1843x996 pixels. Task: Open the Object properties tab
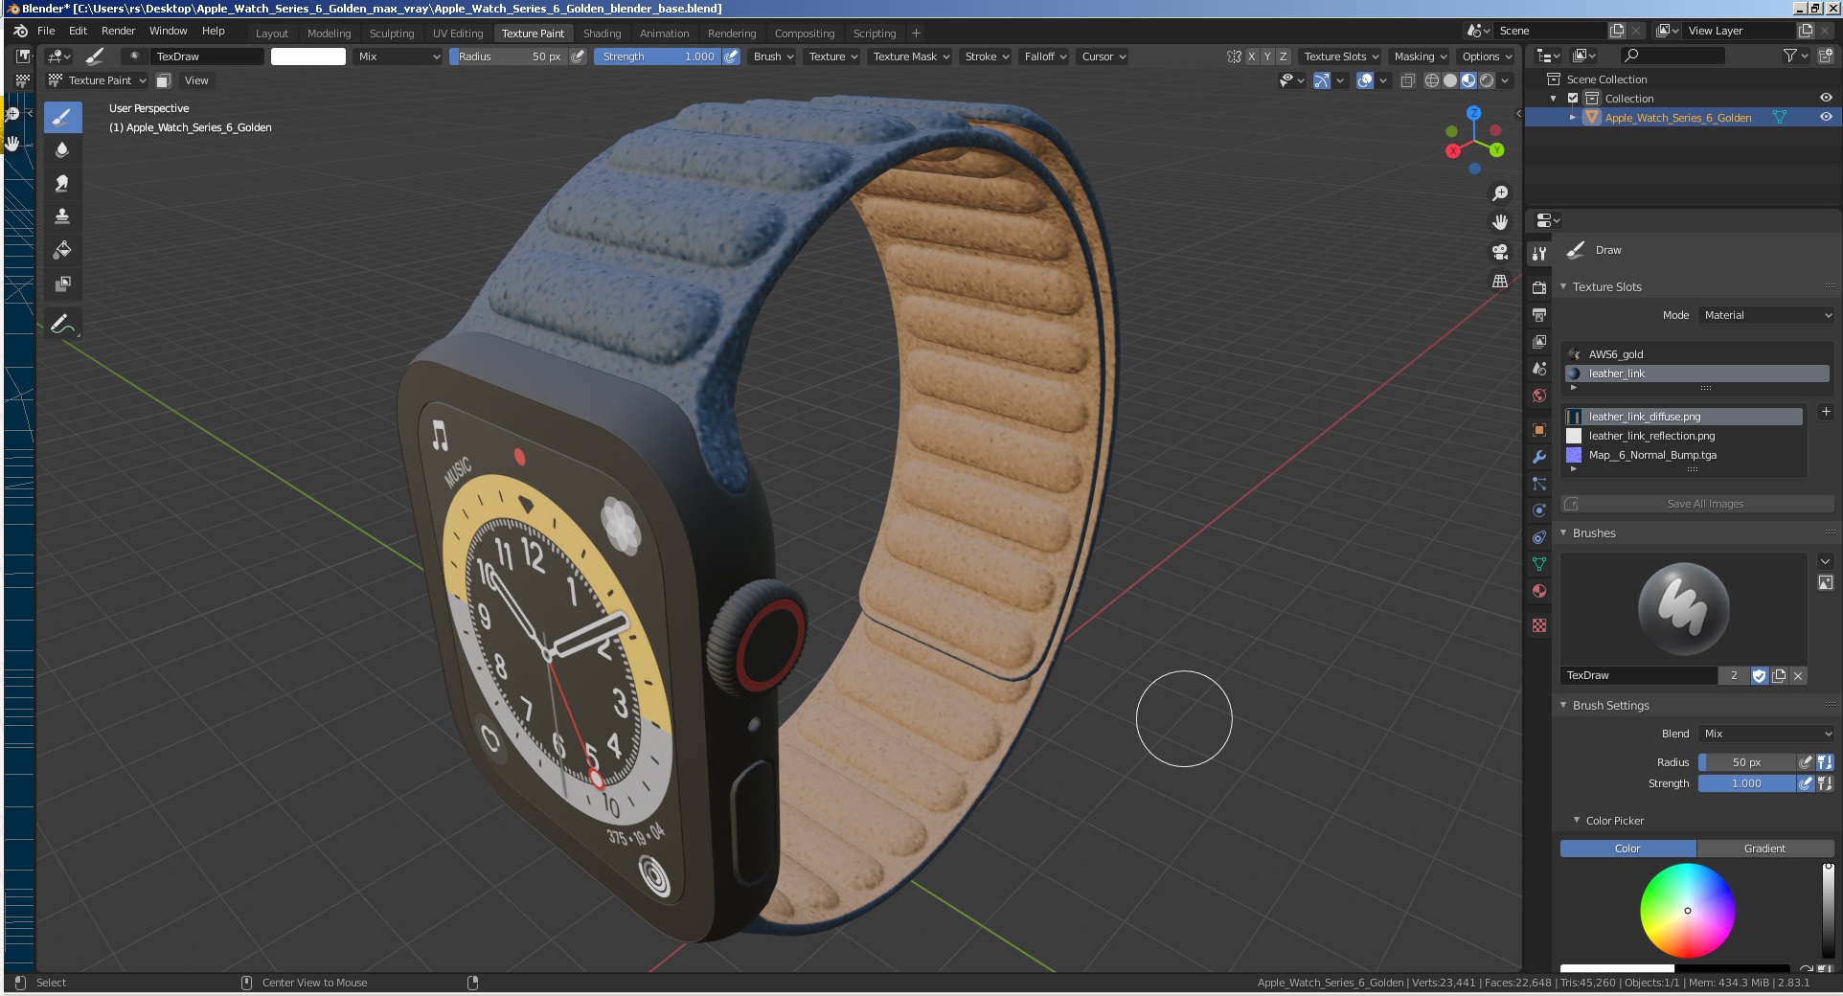pyautogui.click(x=1539, y=430)
